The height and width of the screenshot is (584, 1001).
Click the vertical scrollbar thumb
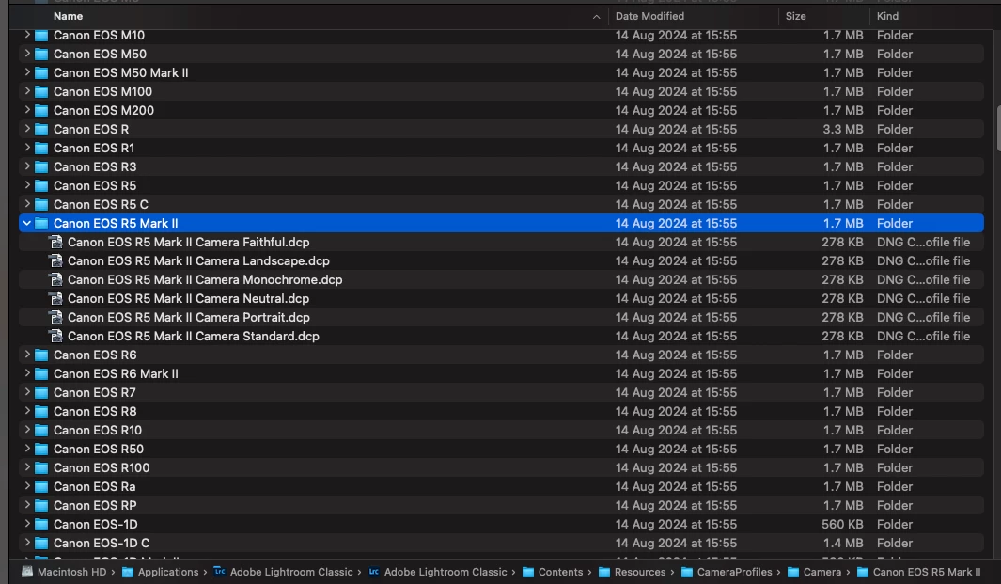pos(998,128)
